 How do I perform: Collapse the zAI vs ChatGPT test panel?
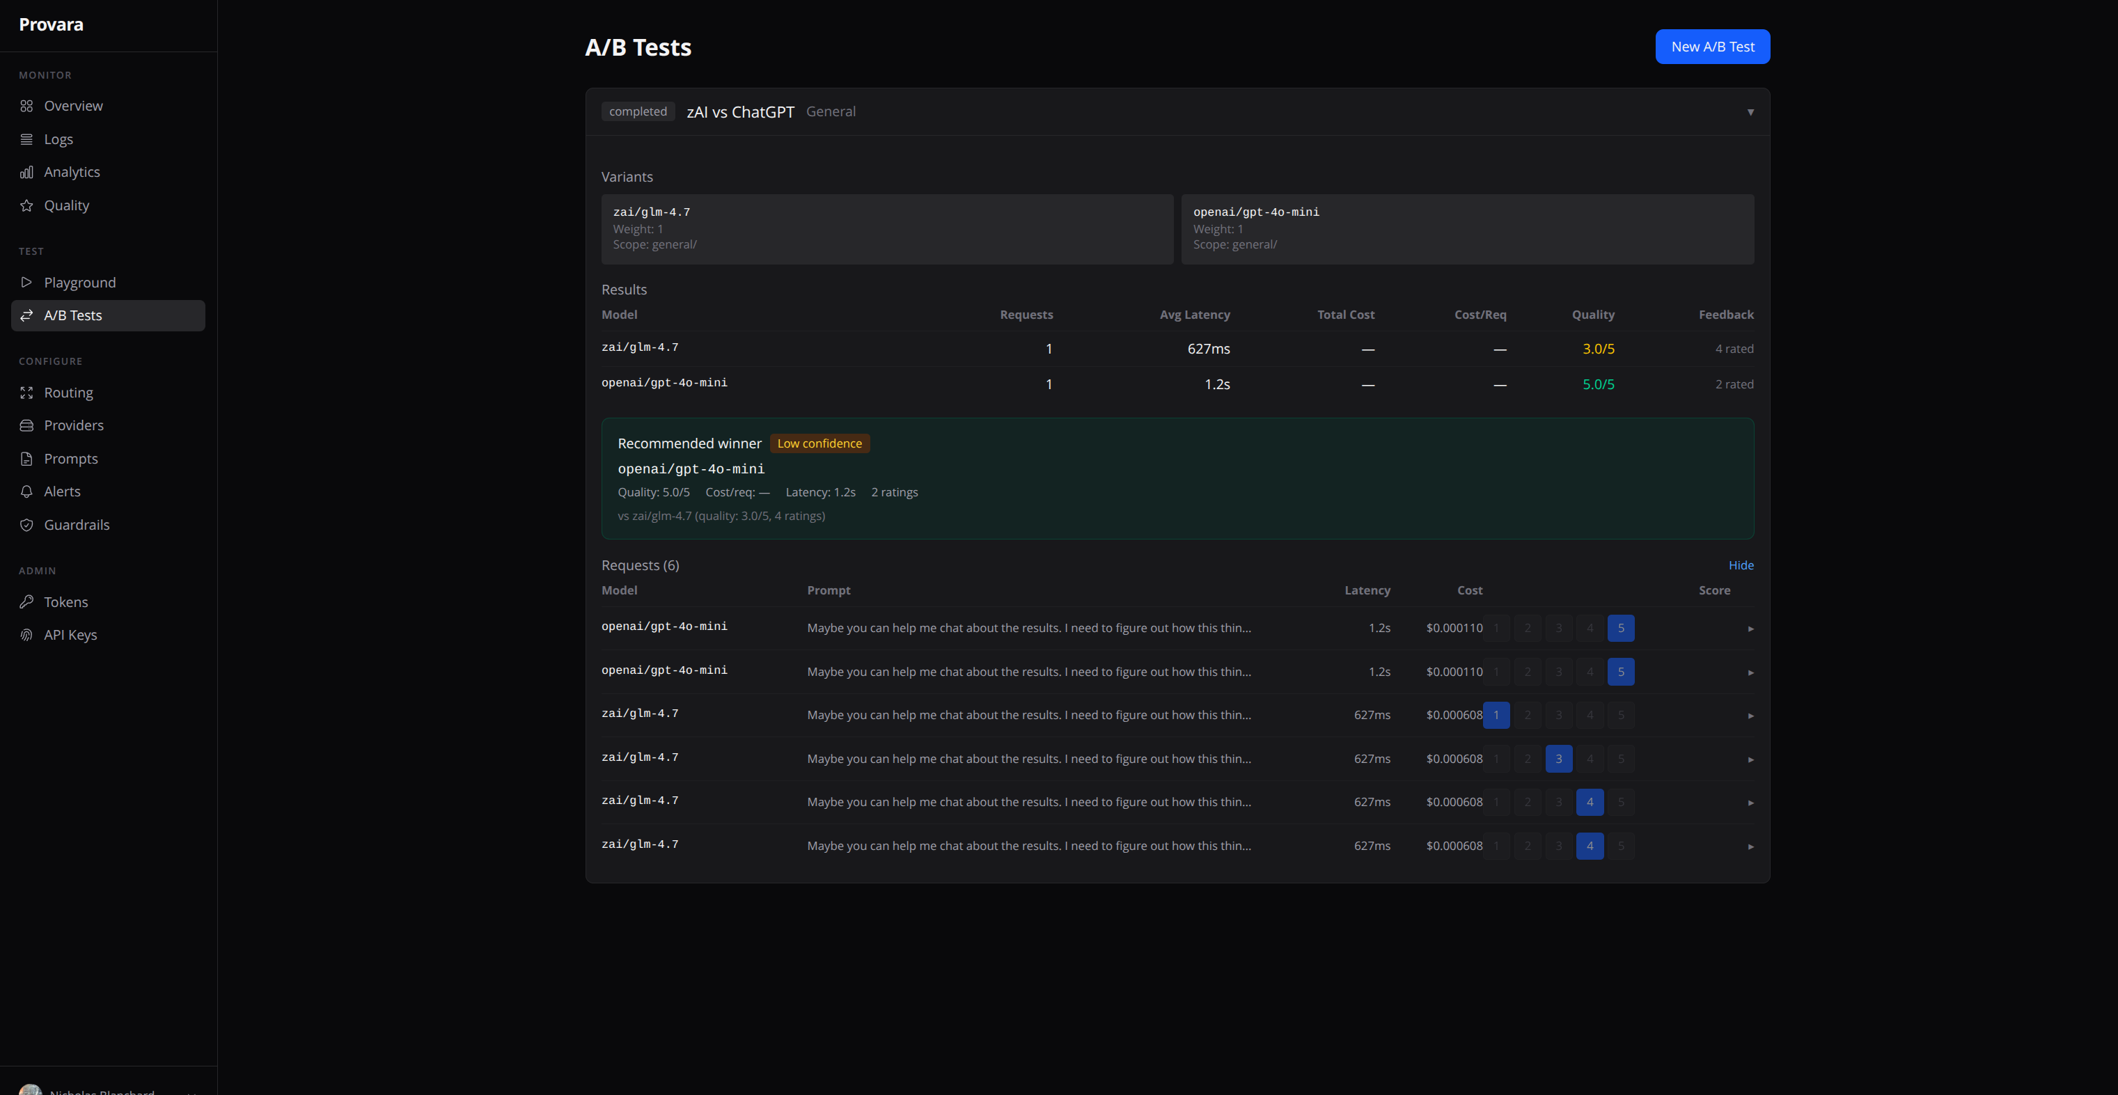1750,112
